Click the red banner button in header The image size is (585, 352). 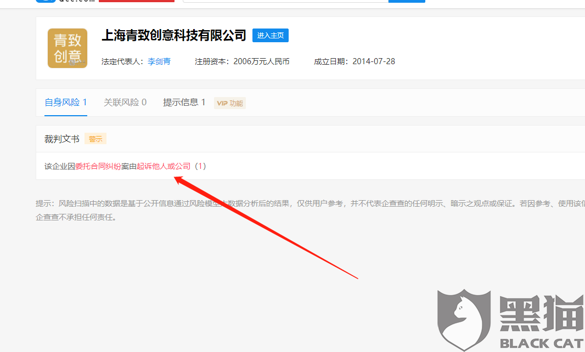(x=137, y=1)
